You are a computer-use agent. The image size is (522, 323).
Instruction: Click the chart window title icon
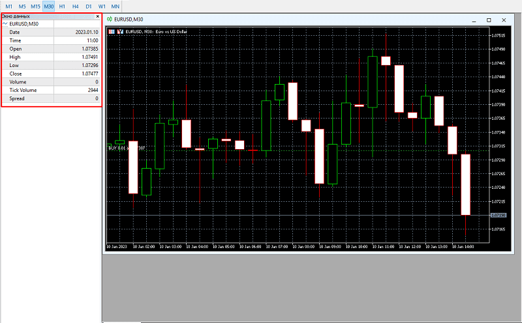pyautogui.click(x=110, y=20)
